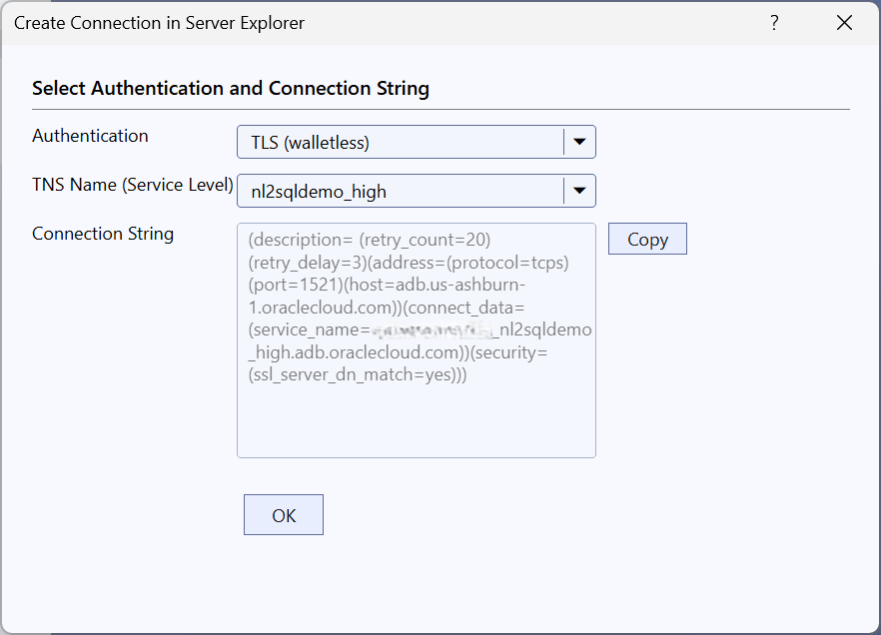Confirm the dialog with OK
Screen dimensions: 881x635
[x=283, y=514]
